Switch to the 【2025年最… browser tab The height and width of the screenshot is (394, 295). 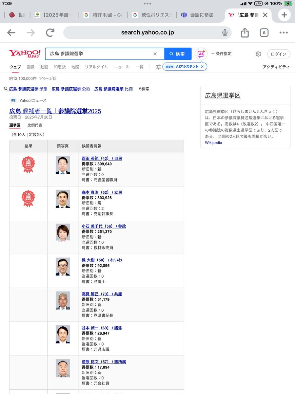54,15
